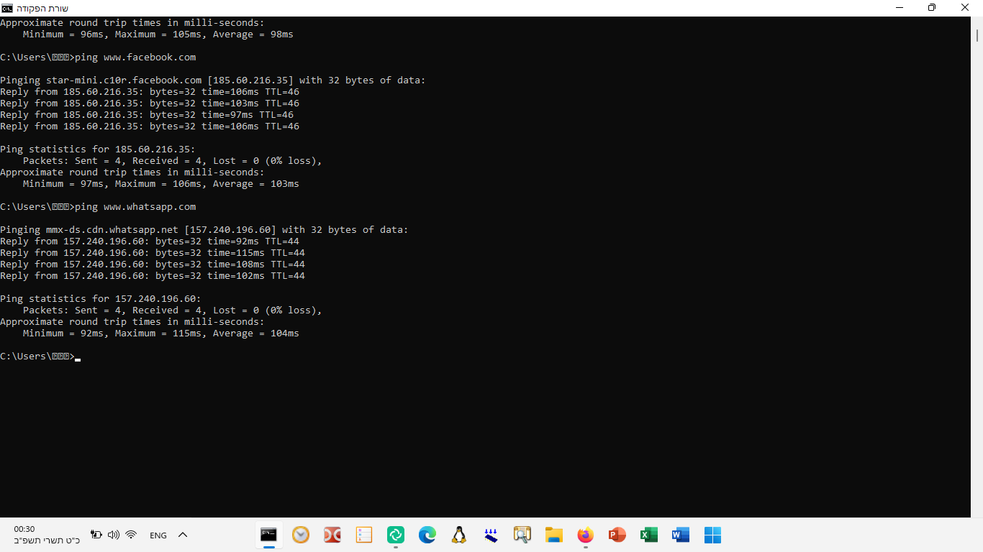This screenshot has height=552, width=983.
Task: Restore down the Command Prompt window
Action: tap(932, 8)
